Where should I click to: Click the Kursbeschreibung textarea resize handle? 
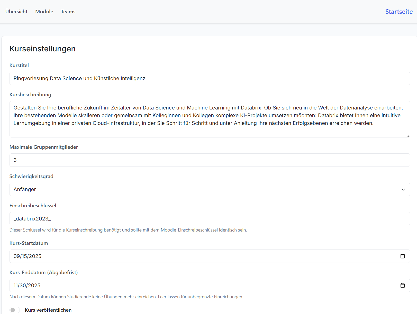pyautogui.click(x=408, y=135)
